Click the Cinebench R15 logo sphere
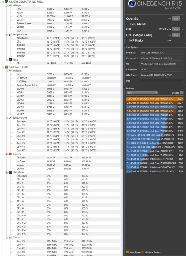Screen dimensions: 186x256 (132, 3)
